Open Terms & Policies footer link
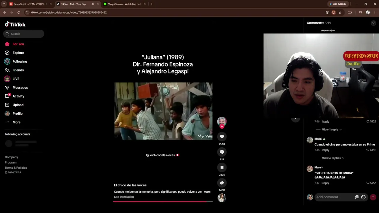This screenshot has width=379, height=213. tap(16, 168)
